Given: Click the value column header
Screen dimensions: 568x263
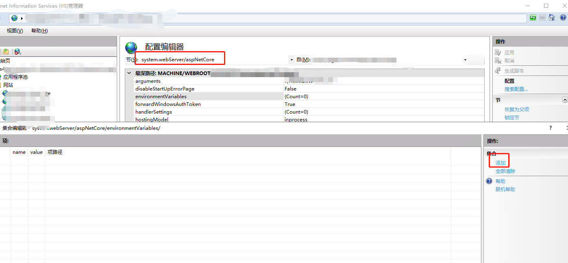Looking at the screenshot, I should (x=37, y=152).
